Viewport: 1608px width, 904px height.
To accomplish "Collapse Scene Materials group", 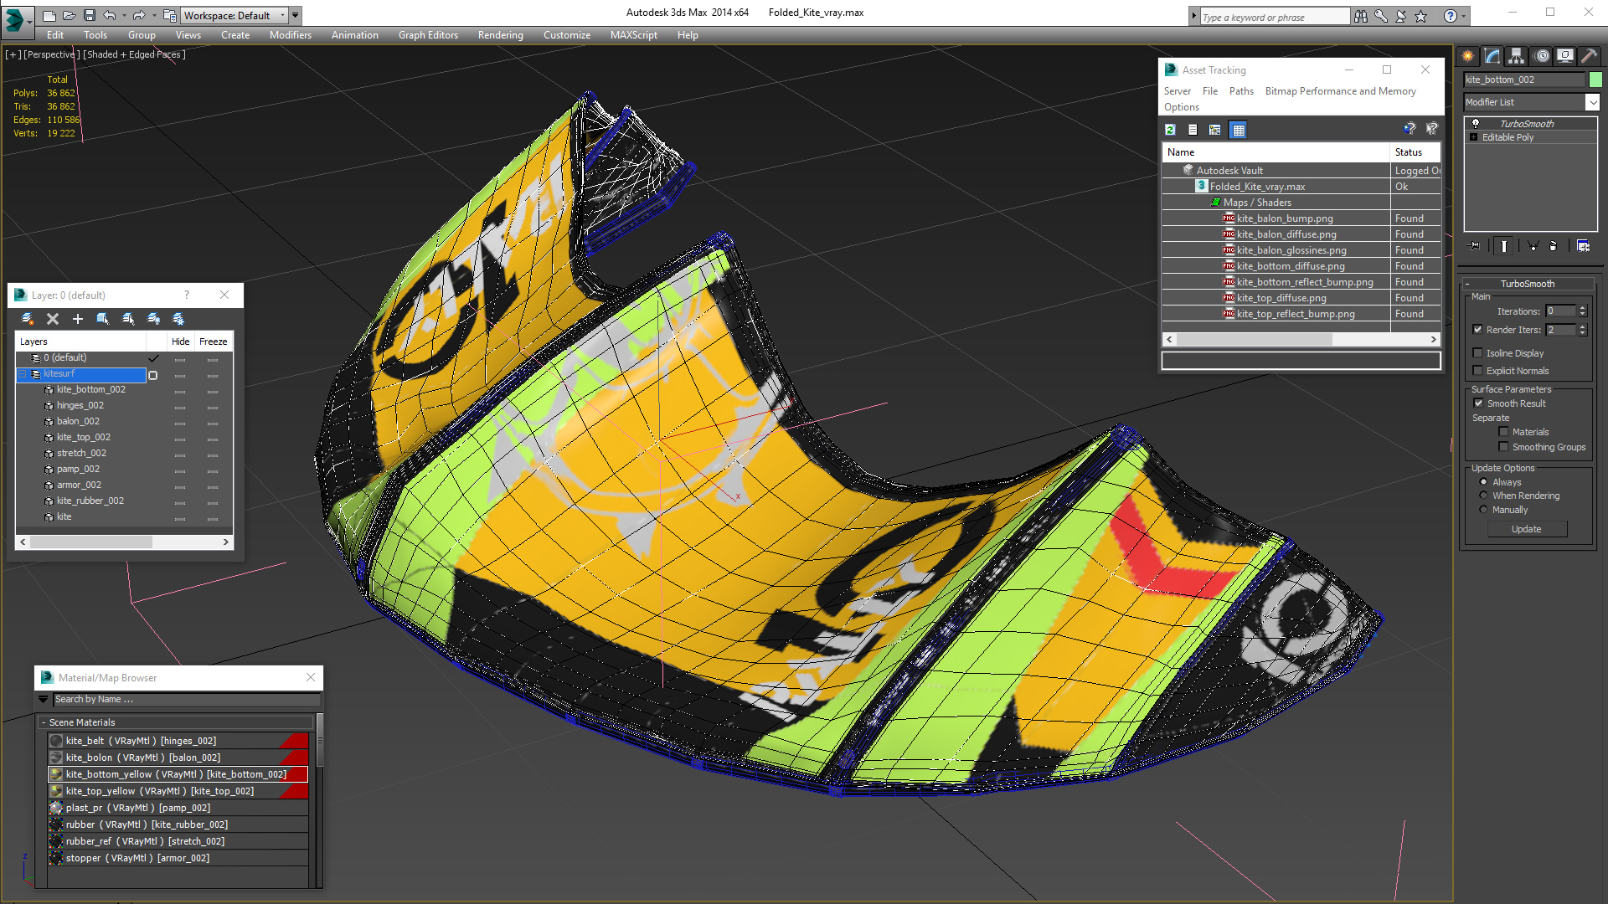I will (x=44, y=722).
